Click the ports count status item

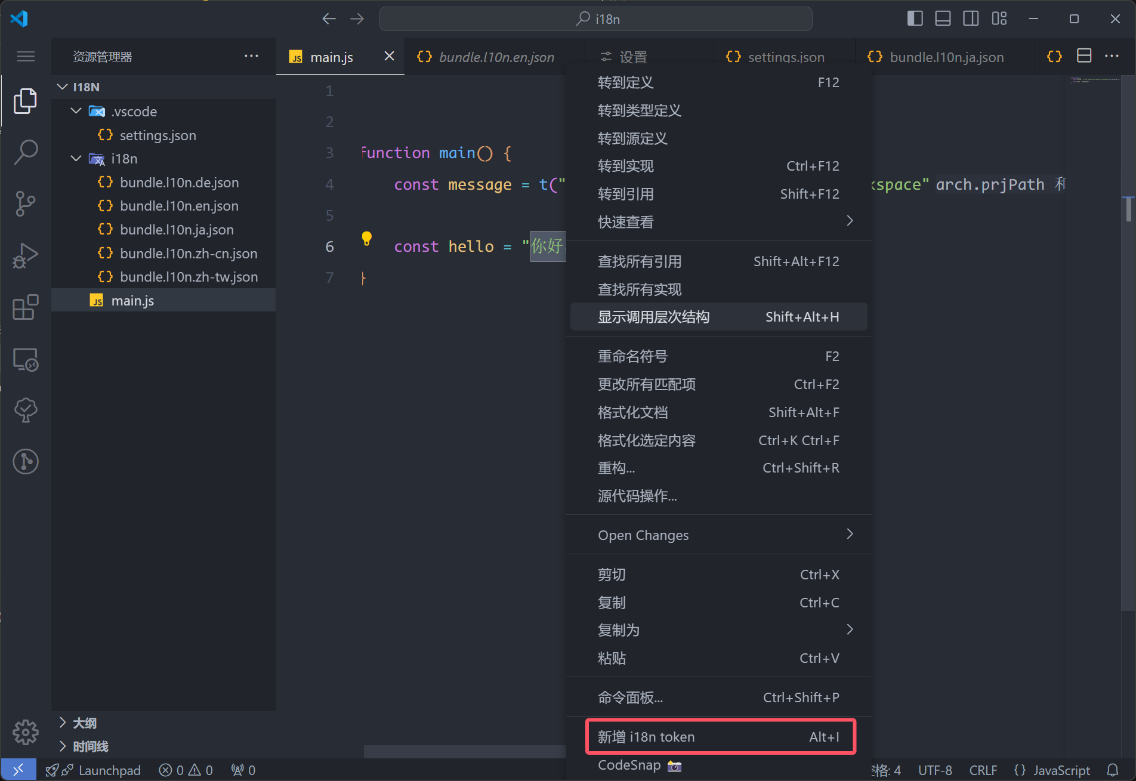pyautogui.click(x=243, y=770)
